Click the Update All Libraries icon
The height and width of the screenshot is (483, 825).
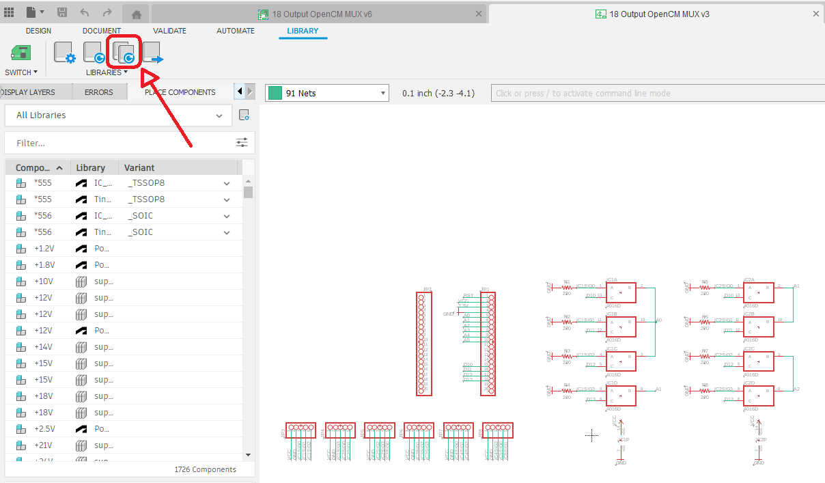point(124,53)
